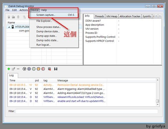Toggle the Verbose (V) log level
Image resolution: width=168 pixels, height=129 pixels.
click(24, 69)
